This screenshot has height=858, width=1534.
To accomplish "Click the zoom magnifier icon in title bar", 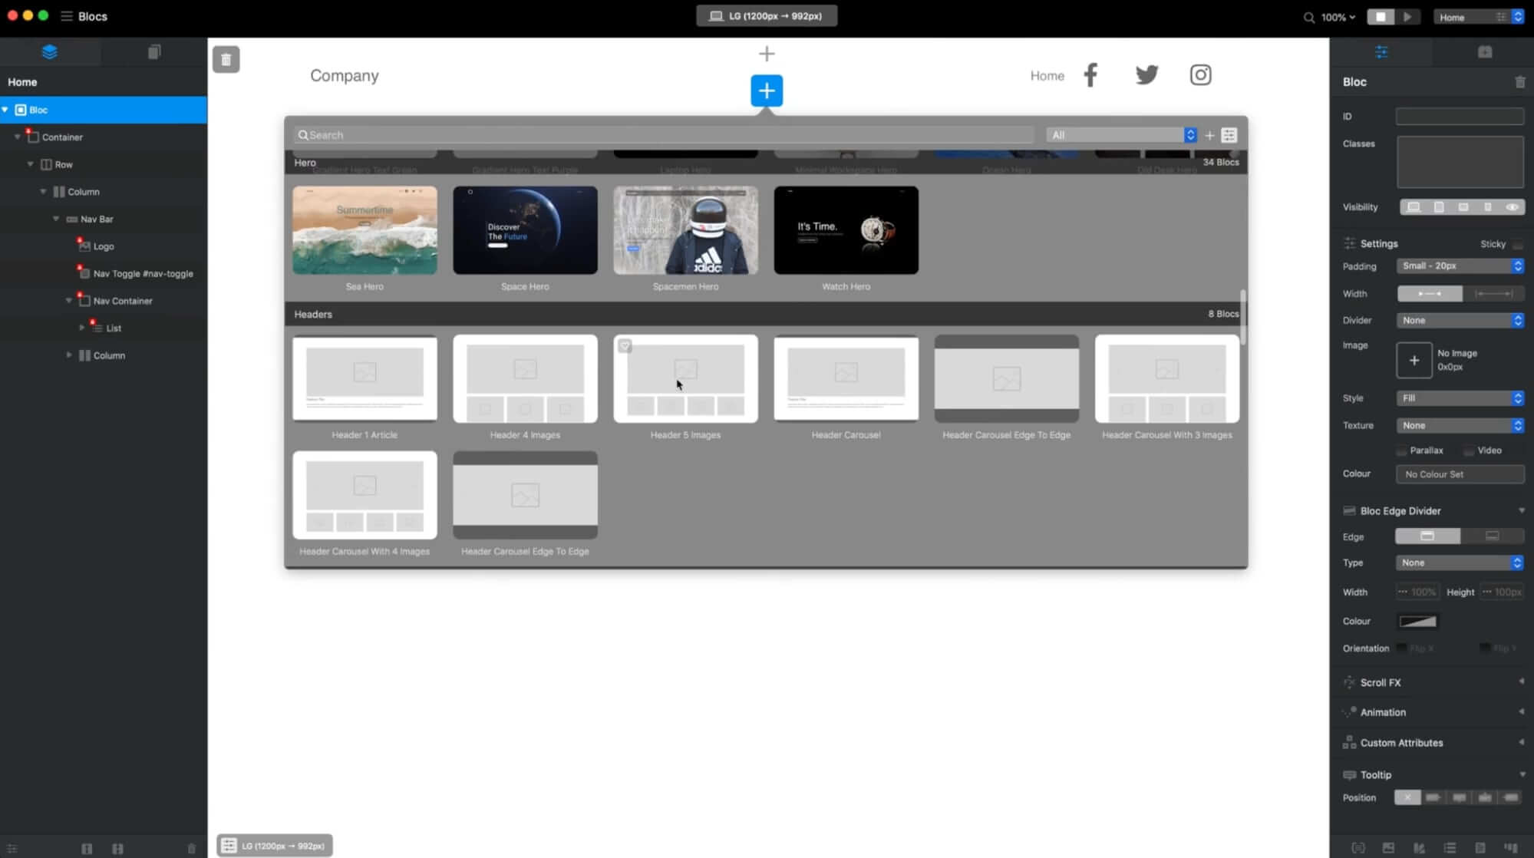I will point(1308,17).
